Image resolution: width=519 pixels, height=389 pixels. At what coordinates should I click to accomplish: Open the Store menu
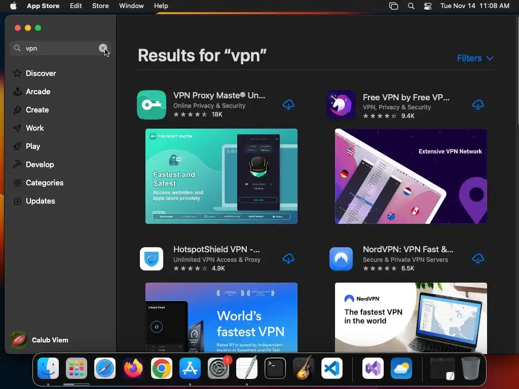100,6
